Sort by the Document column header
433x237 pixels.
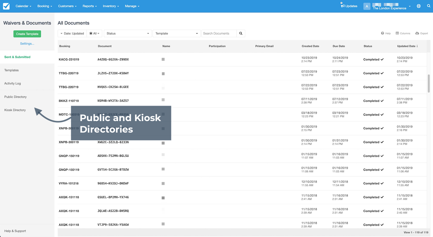click(105, 46)
